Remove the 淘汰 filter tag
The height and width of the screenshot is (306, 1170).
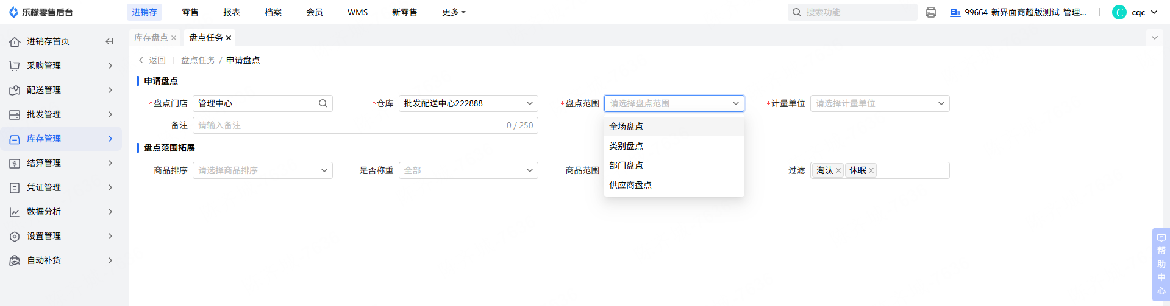click(x=838, y=170)
